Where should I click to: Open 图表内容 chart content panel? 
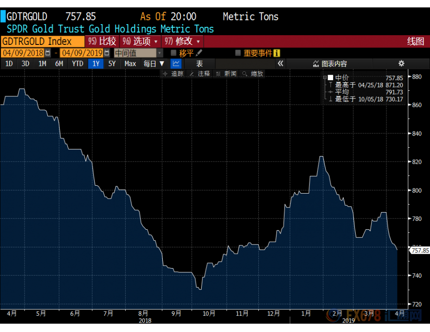330,63
